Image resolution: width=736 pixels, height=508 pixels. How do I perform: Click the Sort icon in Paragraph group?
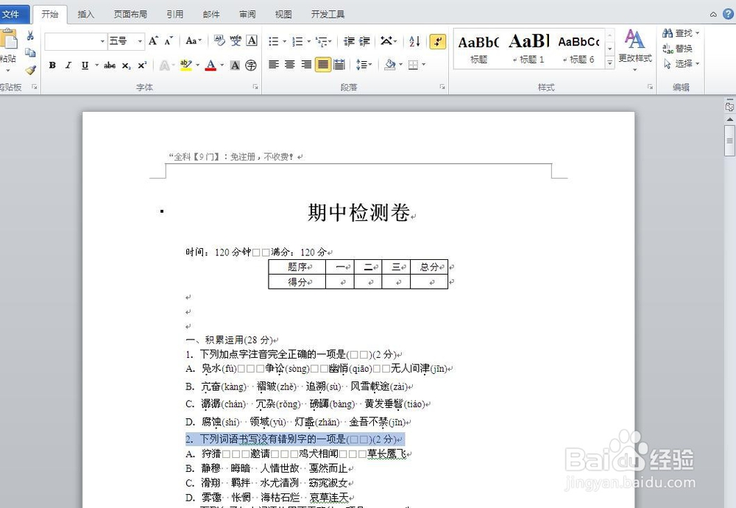point(415,41)
